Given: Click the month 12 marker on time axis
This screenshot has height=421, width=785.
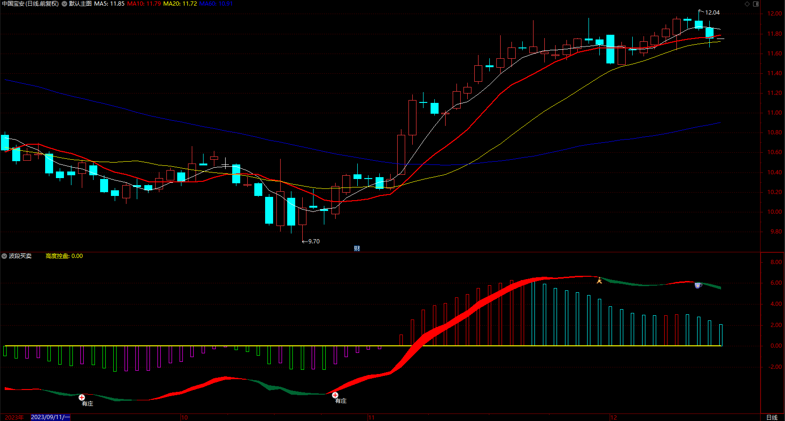Looking at the screenshot, I should tap(613, 417).
